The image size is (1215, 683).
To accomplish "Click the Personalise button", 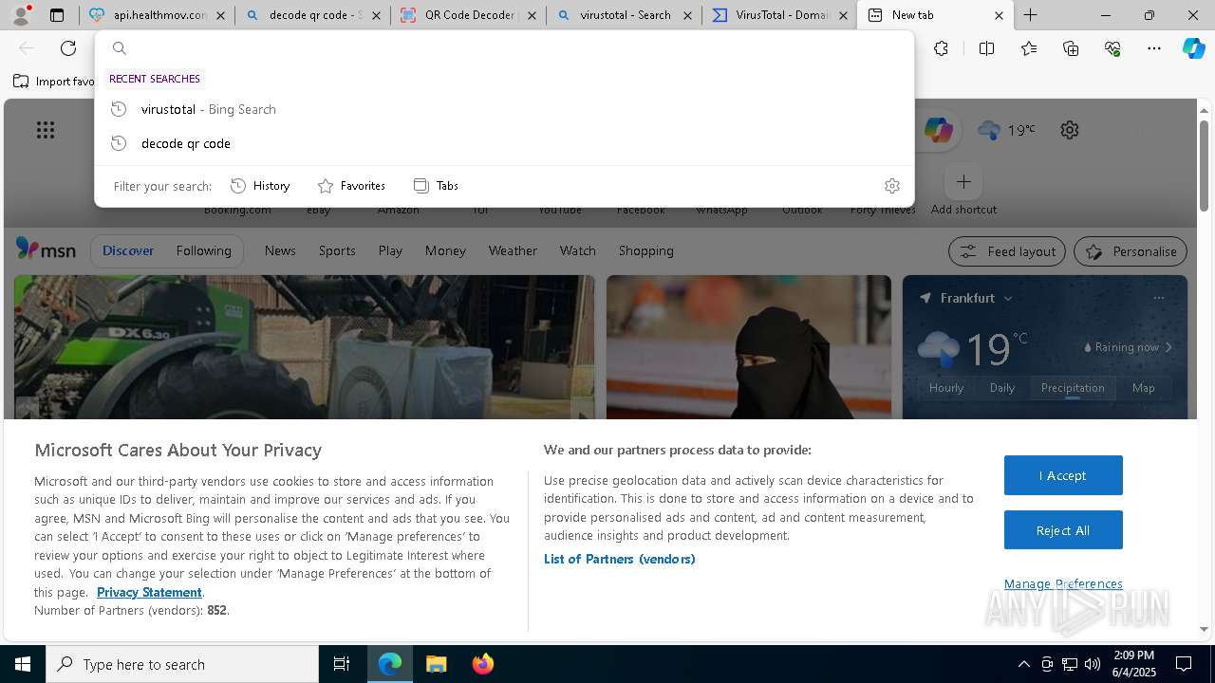I will point(1130,251).
